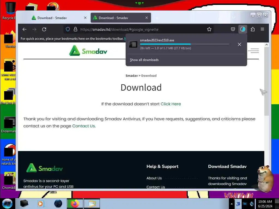Click the download progress bar of smadav2023rev1510.exe

pos(184,44)
